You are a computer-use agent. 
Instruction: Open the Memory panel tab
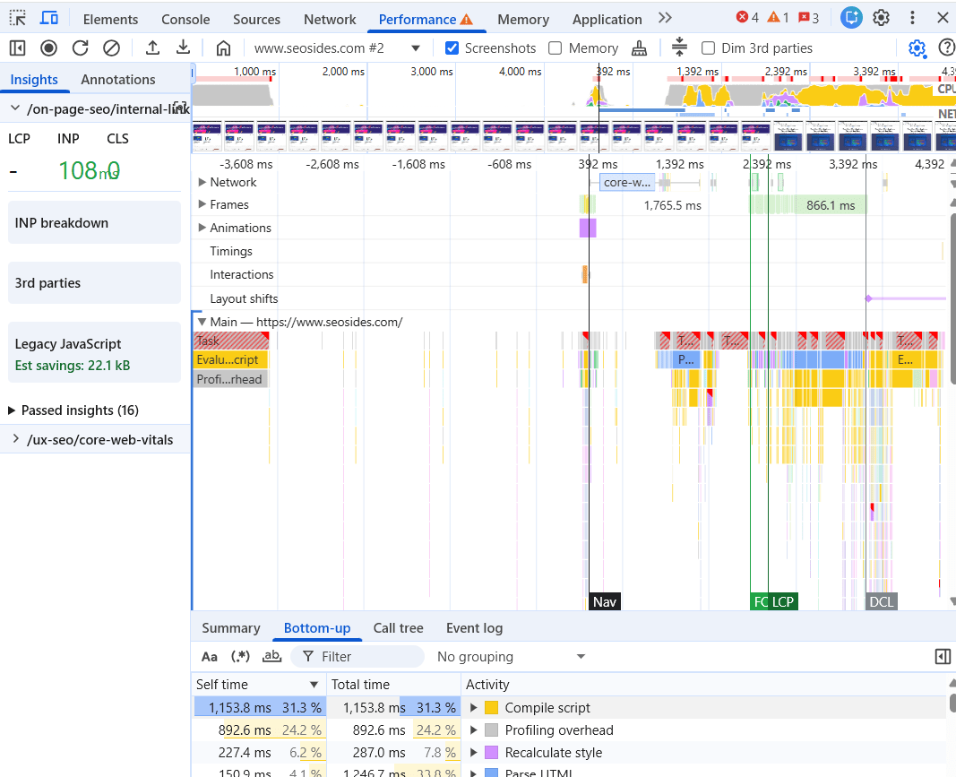point(523,20)
